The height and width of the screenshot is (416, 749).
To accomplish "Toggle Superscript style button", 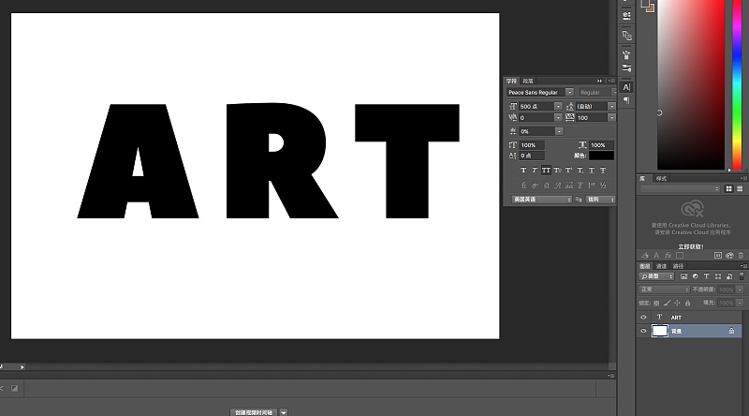I will pos(569,171).
